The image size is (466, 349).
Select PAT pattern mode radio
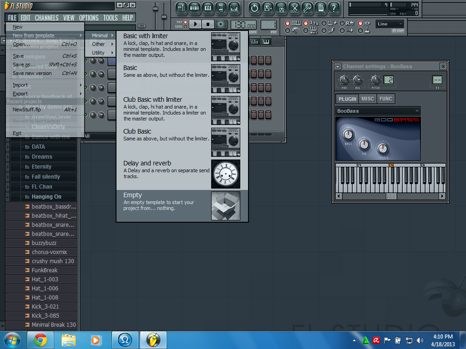(186, 22)
